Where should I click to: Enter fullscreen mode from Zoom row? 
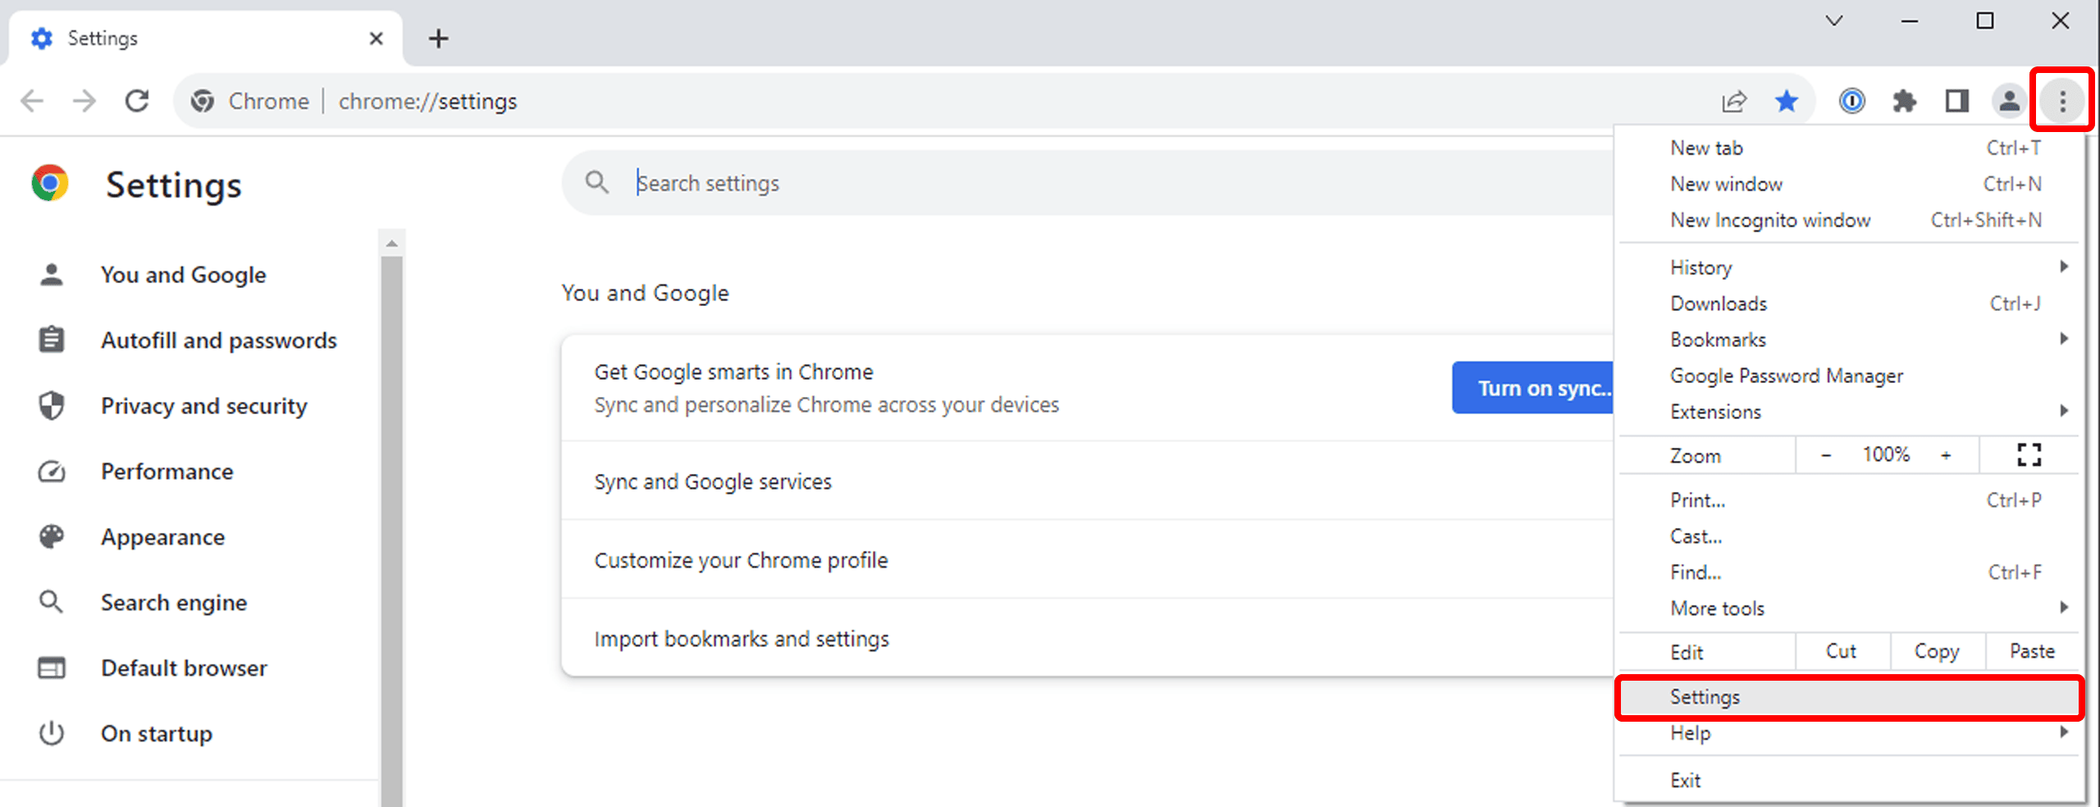[x=2029, y=455]
